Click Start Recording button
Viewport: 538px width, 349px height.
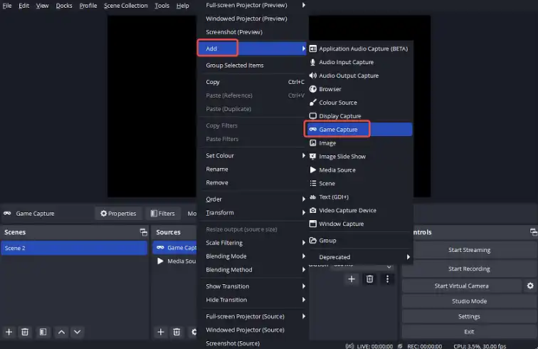[469, 269]
